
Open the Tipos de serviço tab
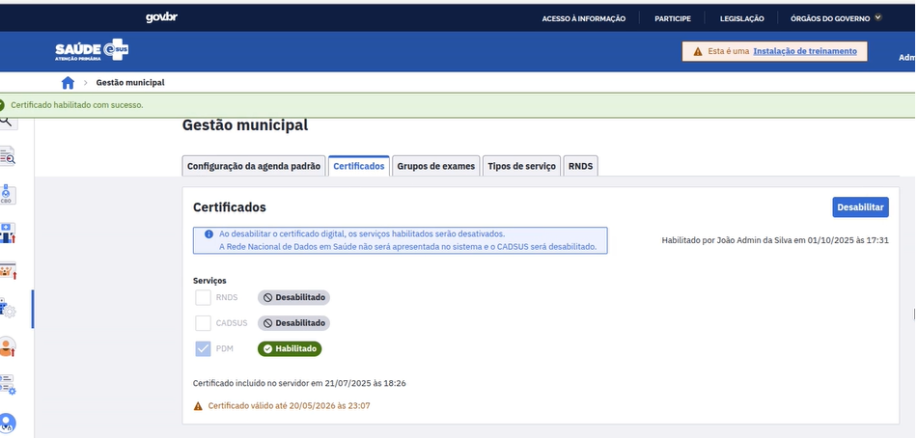(x=522, y=166)
